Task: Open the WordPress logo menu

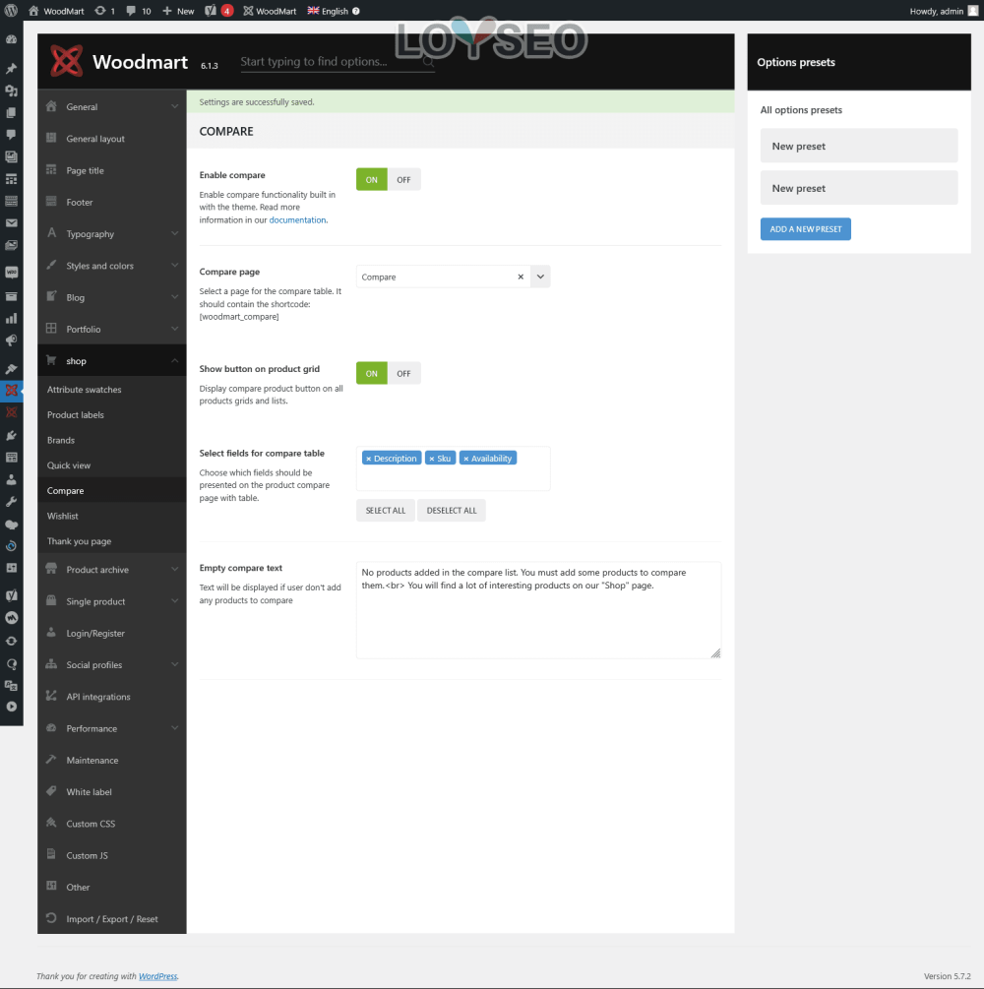Action: (x=11, y=11)
